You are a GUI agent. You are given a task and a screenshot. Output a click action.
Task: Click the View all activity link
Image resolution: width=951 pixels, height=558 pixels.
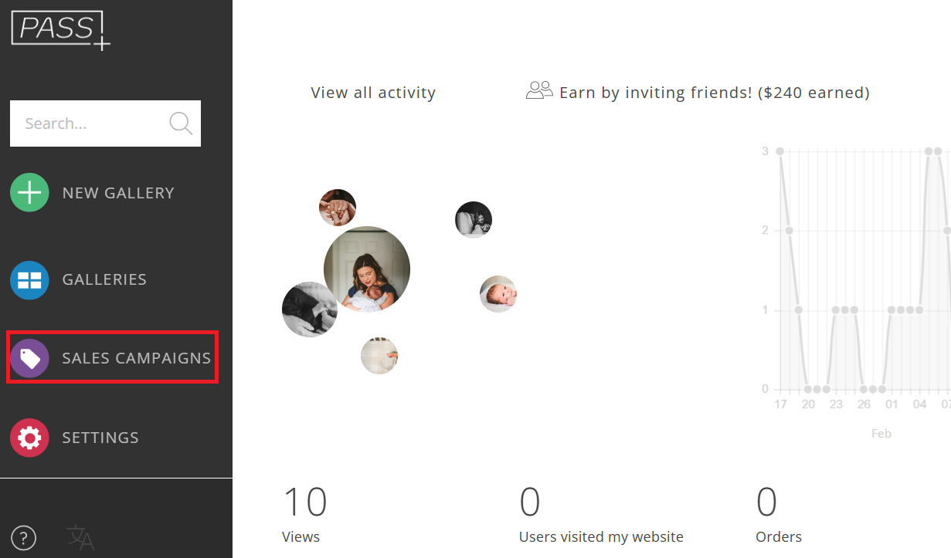click(x=373, y=93)
